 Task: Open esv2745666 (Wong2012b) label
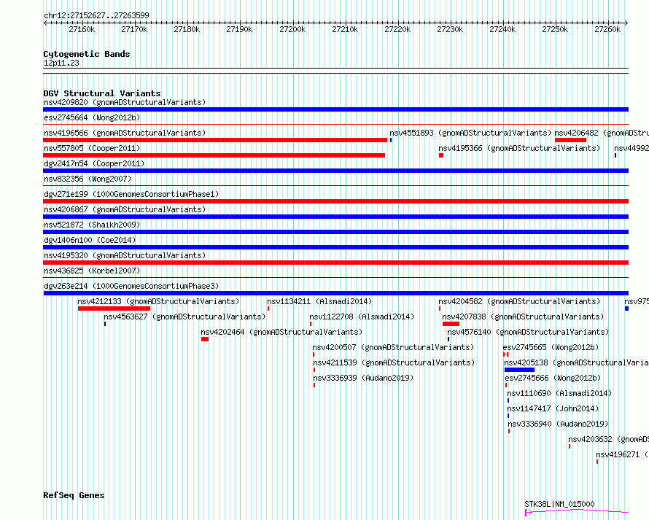(x=553, y=378)
